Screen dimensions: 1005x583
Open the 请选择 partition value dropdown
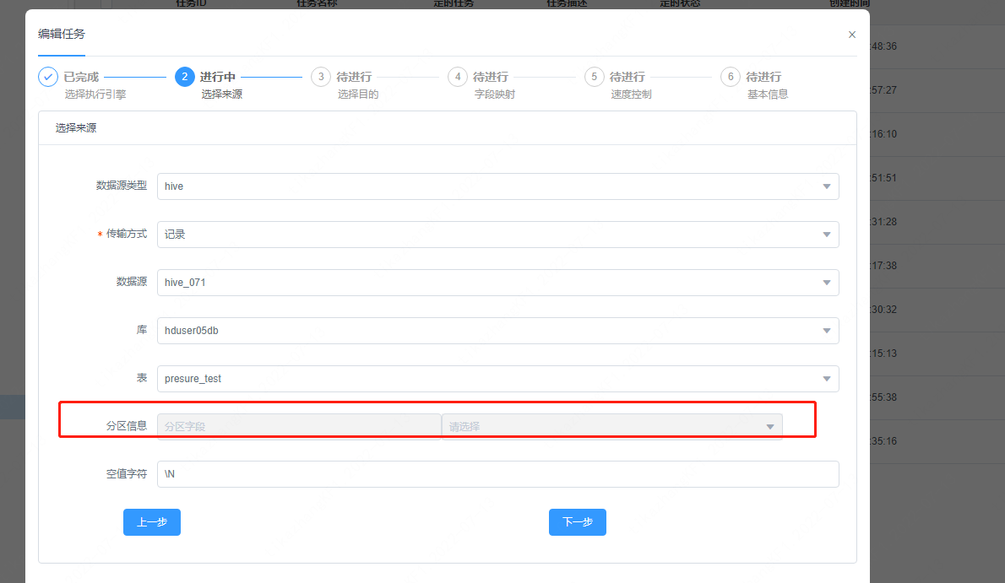610,426
